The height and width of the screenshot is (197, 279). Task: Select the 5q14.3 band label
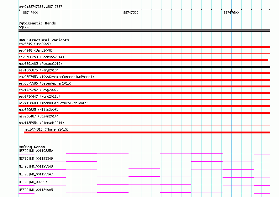(24, 27)
